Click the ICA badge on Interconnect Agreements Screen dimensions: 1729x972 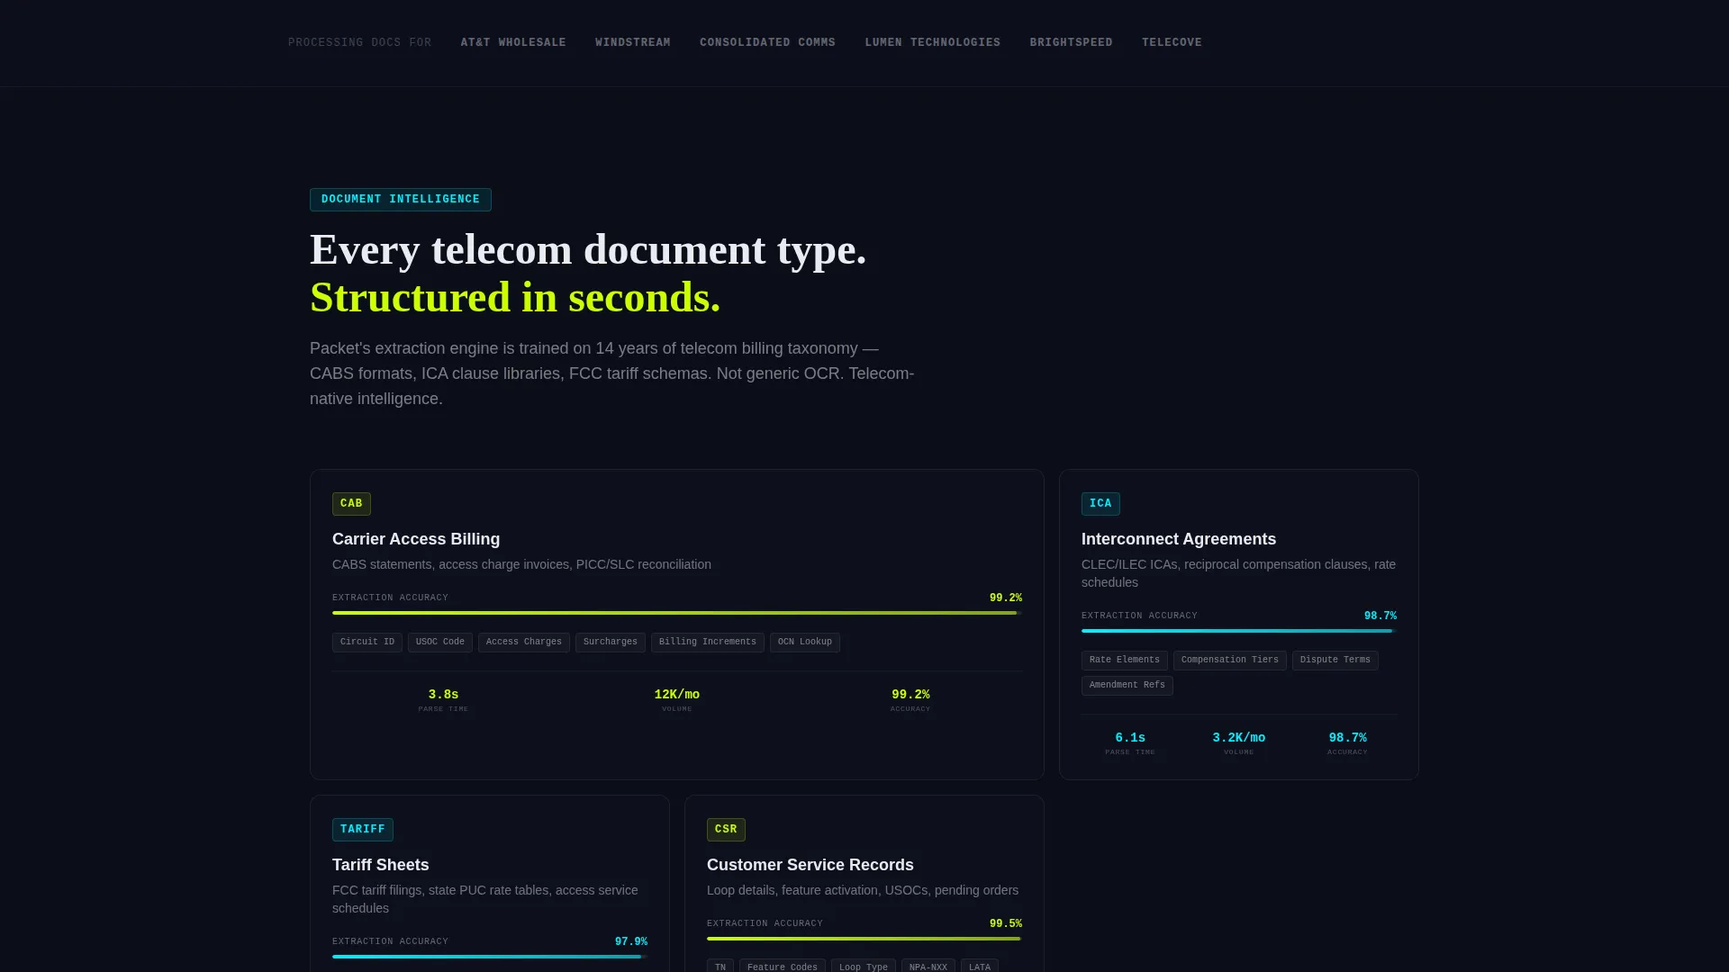1100,504
